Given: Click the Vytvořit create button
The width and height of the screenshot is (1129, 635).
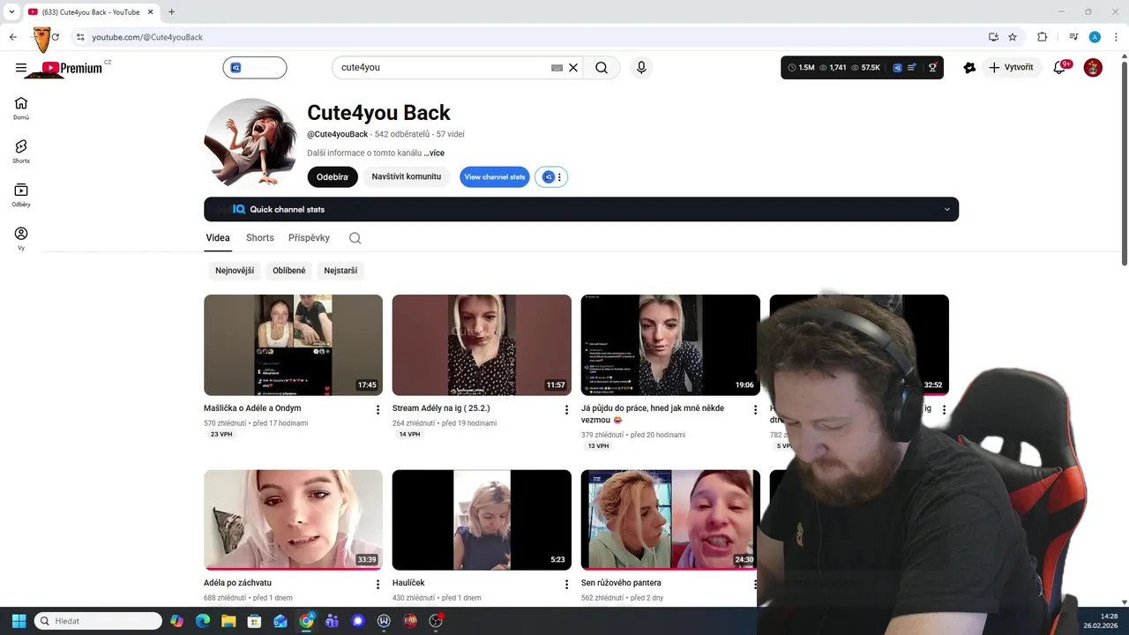Looking at the screenshot, I should [x=1011, y=67].
